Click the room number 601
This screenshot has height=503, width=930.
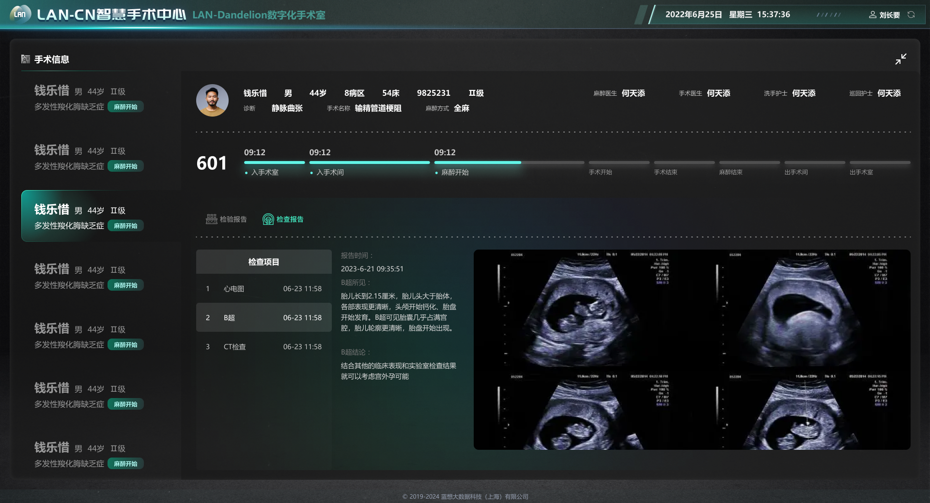(x=212, y=163)
